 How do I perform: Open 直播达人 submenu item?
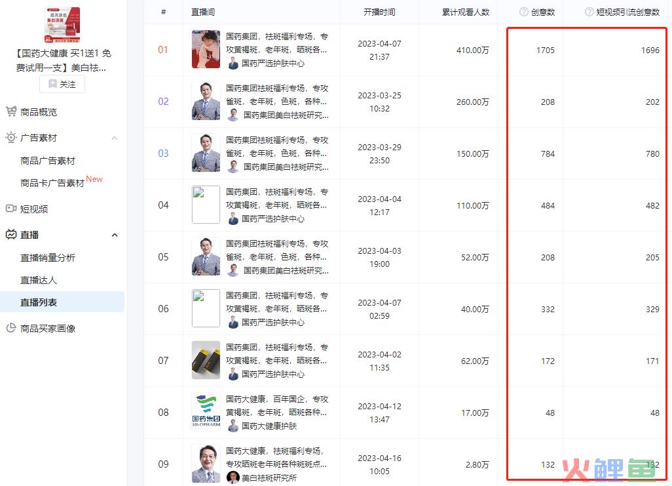[39, 280]
